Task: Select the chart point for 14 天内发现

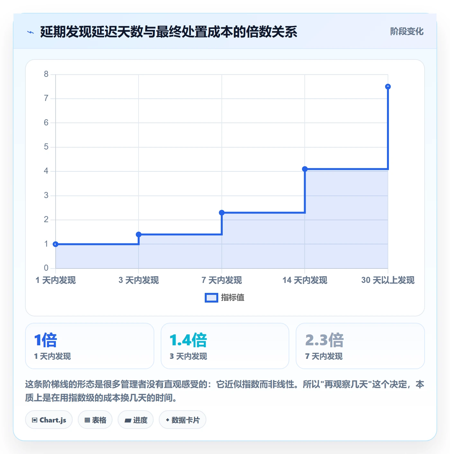Action: 305,169
